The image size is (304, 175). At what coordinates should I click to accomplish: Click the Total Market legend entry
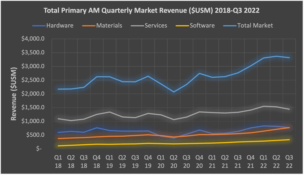tap(248, 25)
